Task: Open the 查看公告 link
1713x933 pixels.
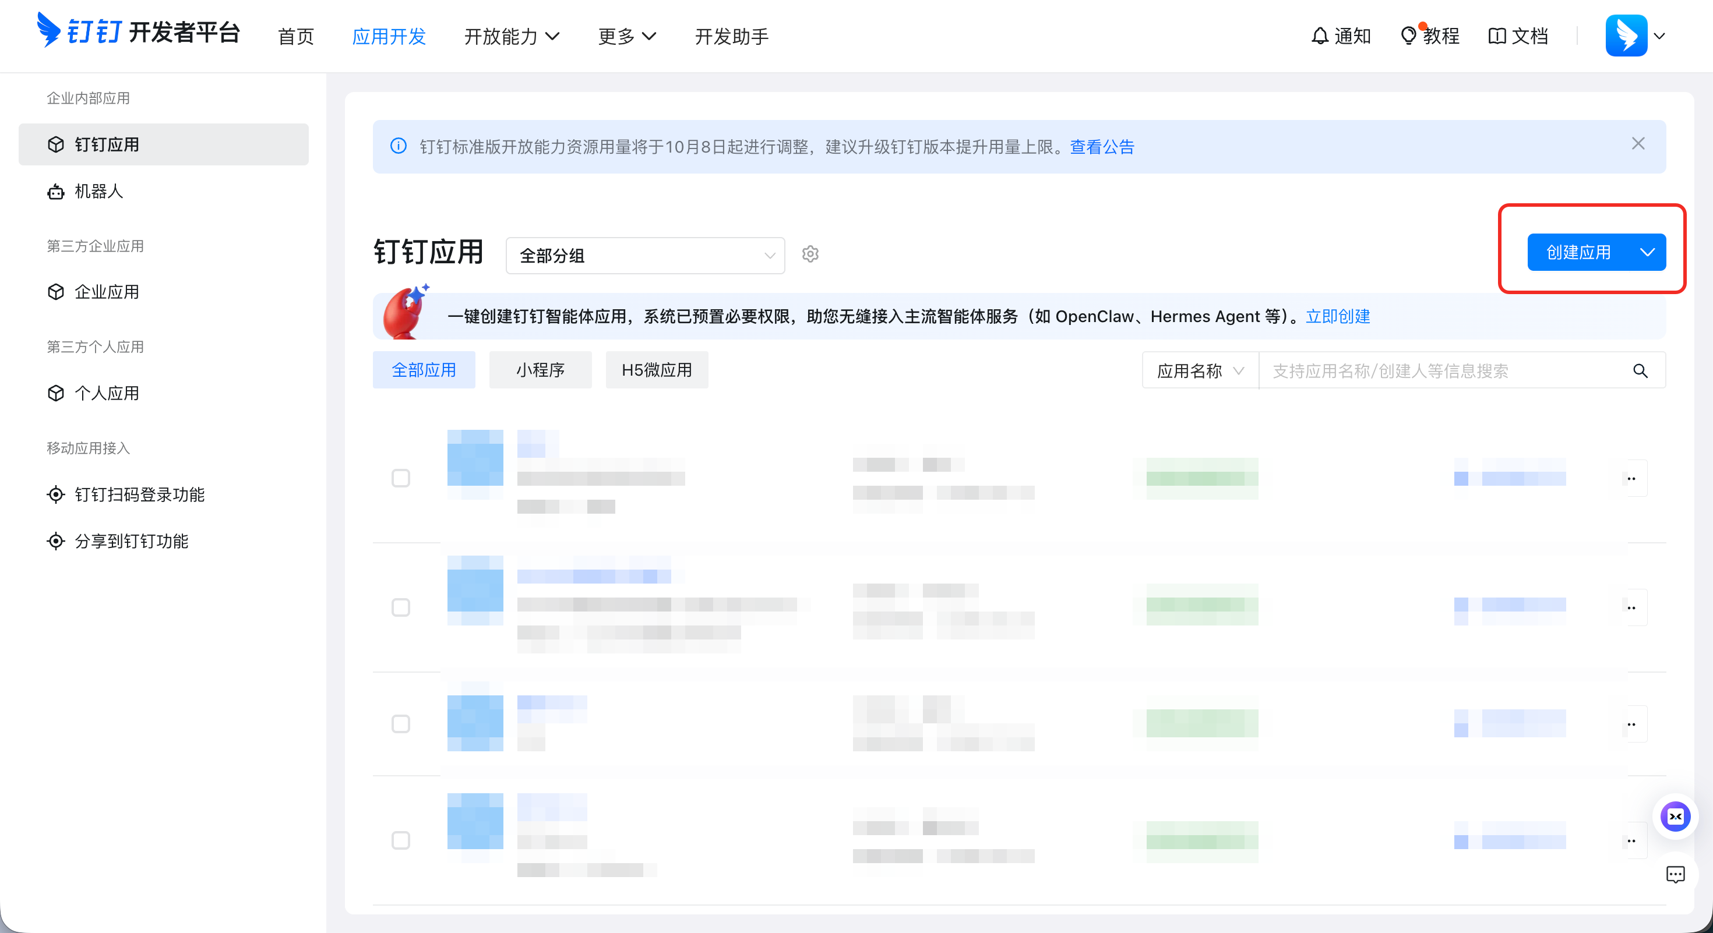Action: tap(1102, 146)
